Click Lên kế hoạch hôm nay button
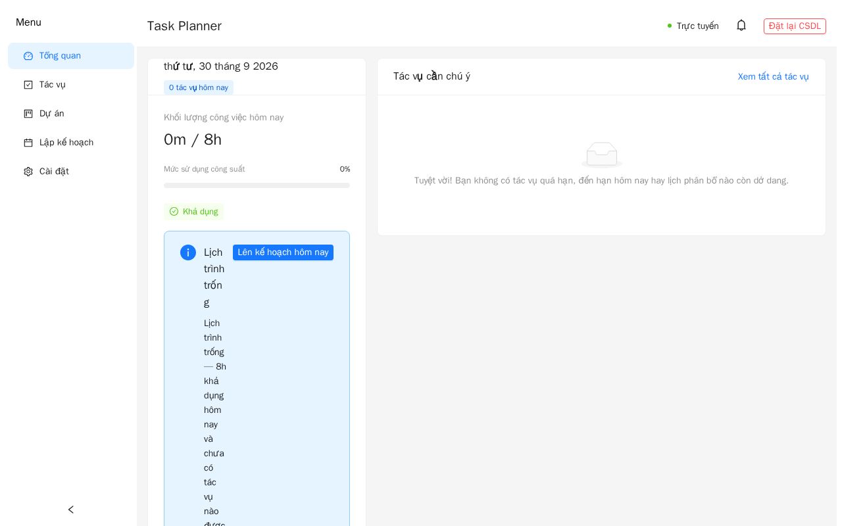 click(x=283, y=252)
